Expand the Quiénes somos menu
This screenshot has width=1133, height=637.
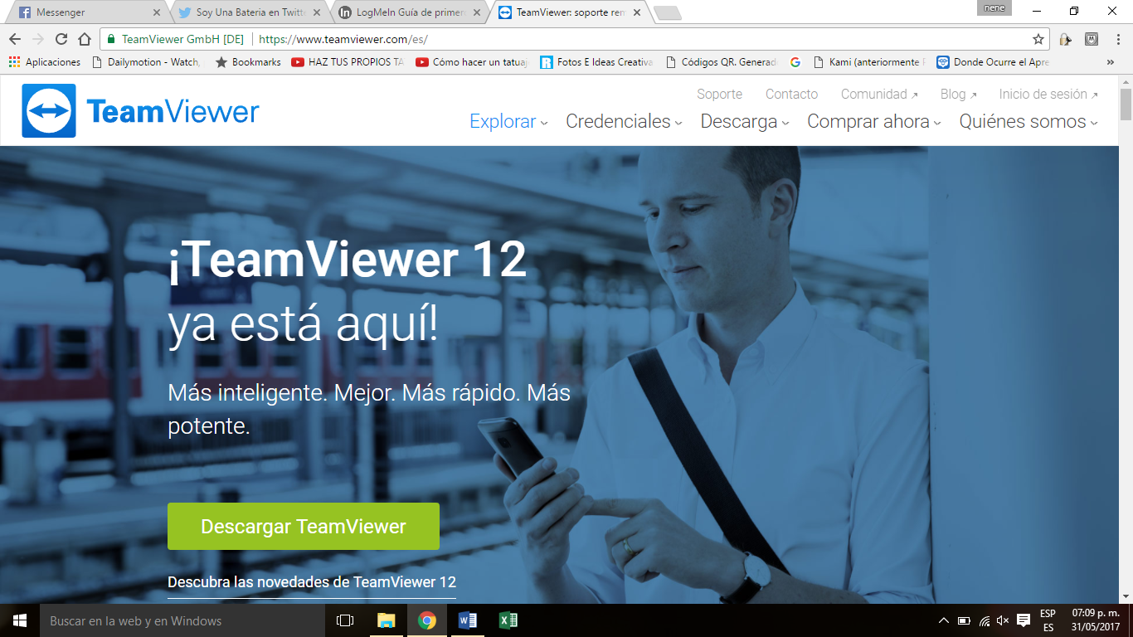1022,121
